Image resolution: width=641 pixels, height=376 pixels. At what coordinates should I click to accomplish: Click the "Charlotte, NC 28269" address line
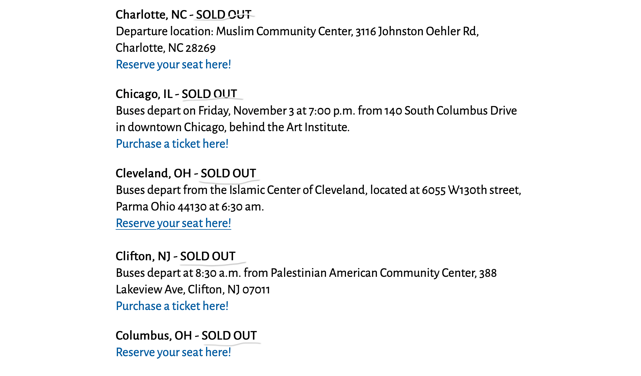coord(165,48)
